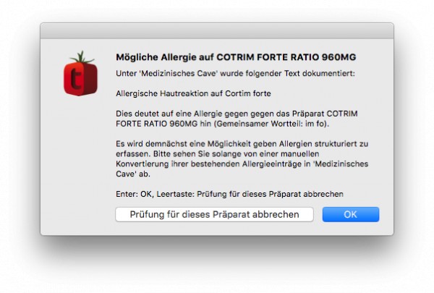Click the red tomato tomedo app icon
434x293 pixels.
80,74
